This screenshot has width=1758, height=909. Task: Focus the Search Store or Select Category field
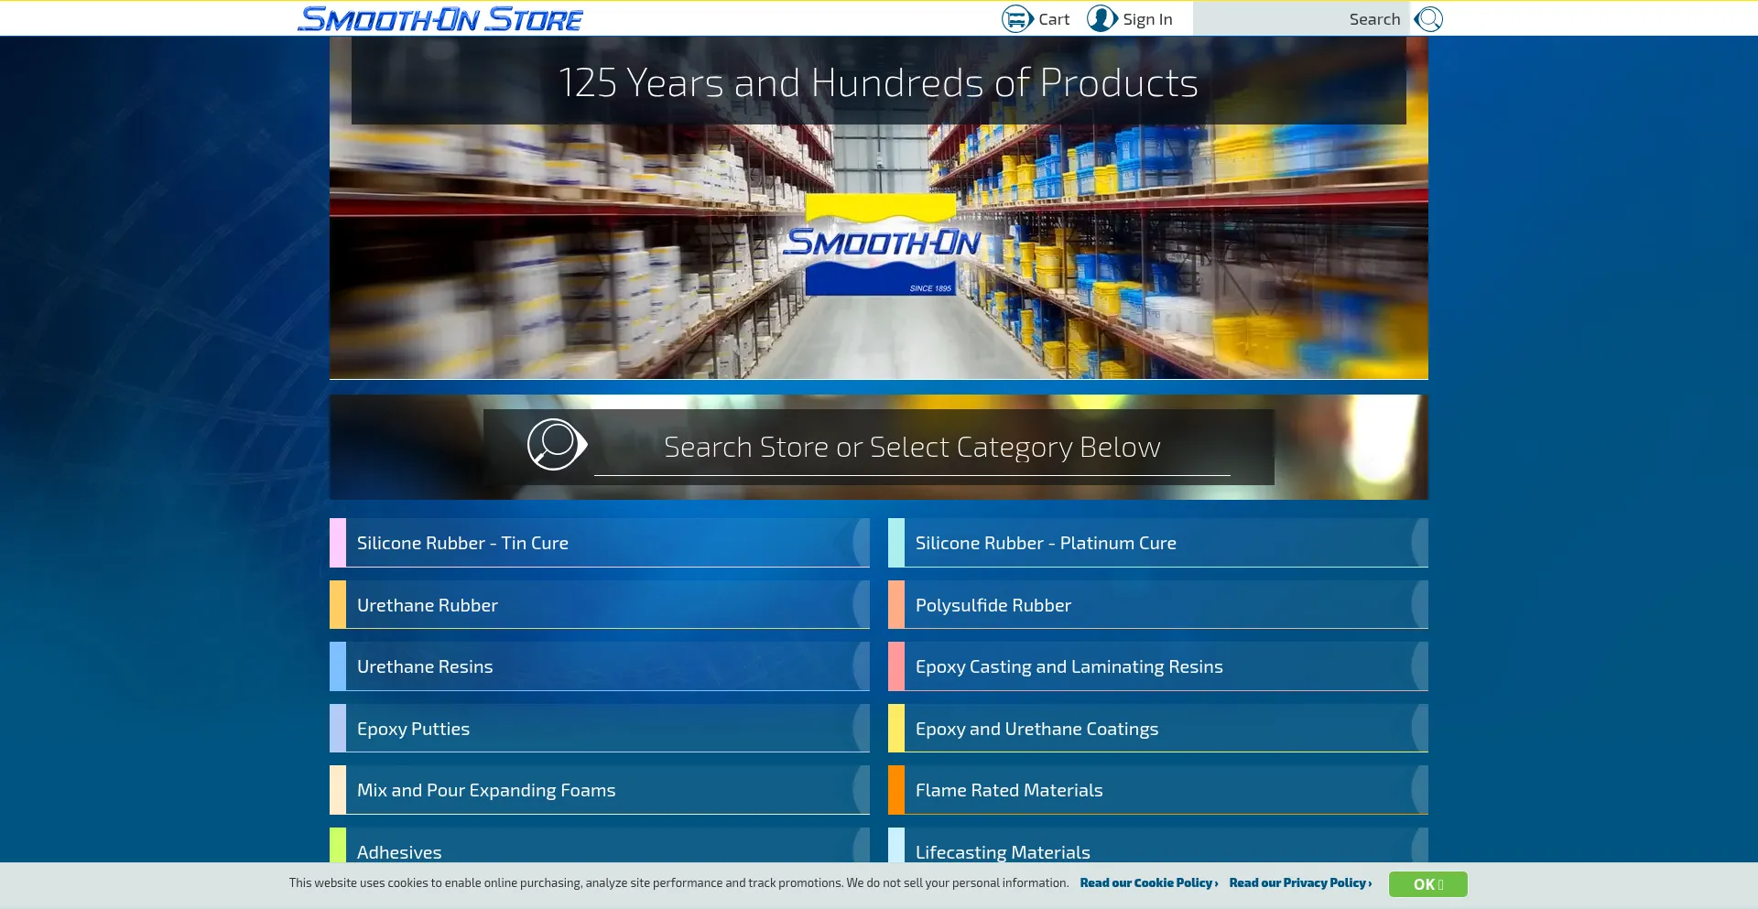click(911, 448)
